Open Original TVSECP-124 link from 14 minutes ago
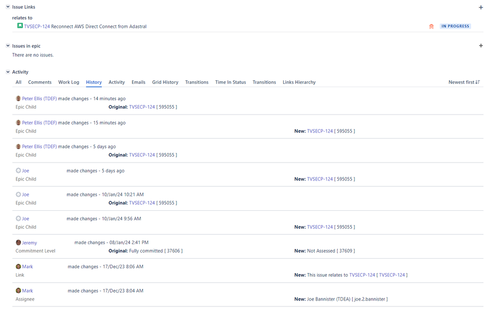 [142, 107]
